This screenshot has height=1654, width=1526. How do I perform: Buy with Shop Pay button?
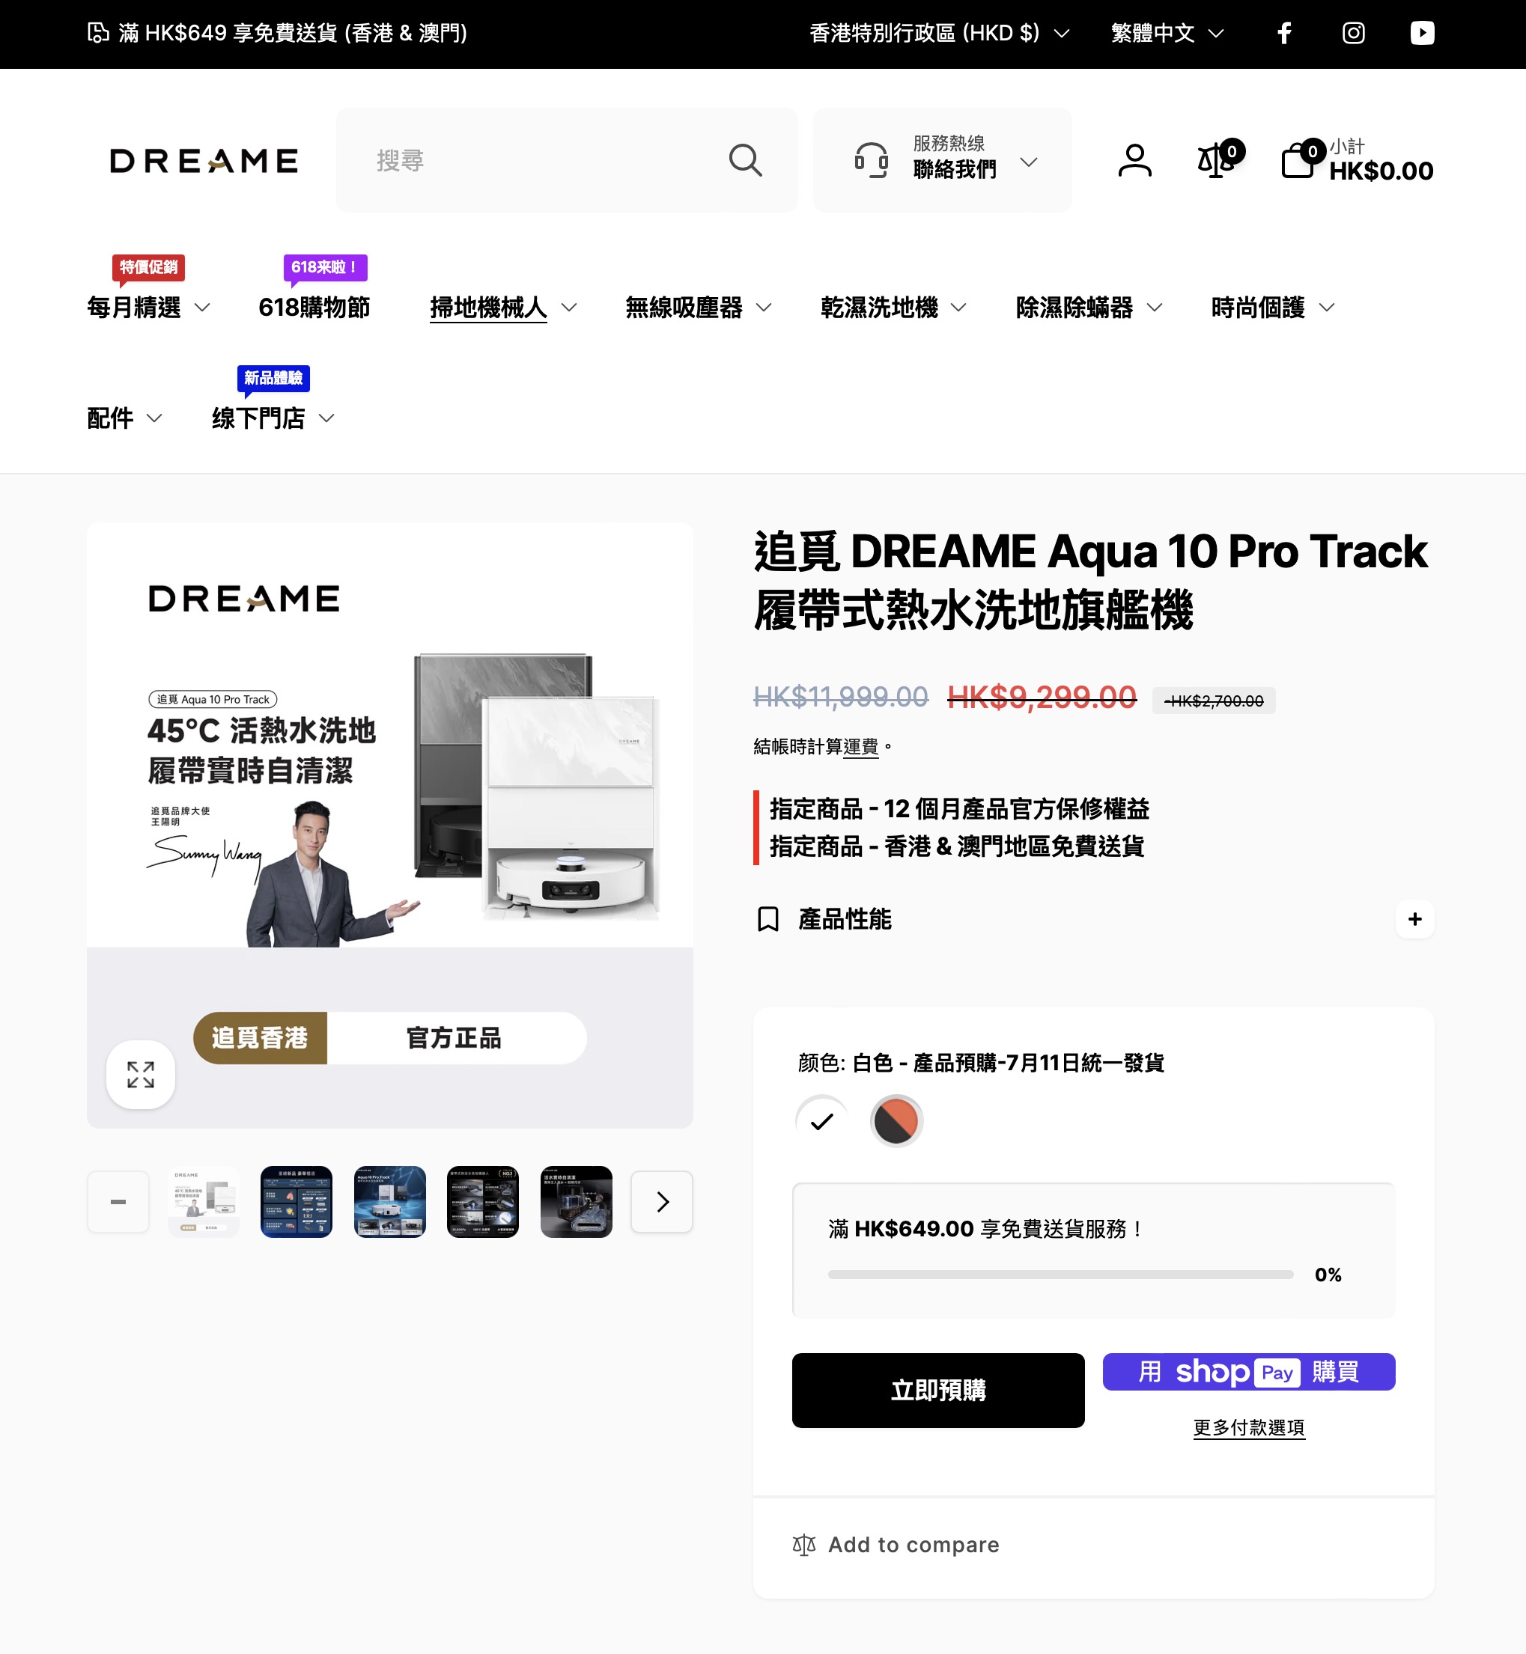click(x=1248, y=1372)
